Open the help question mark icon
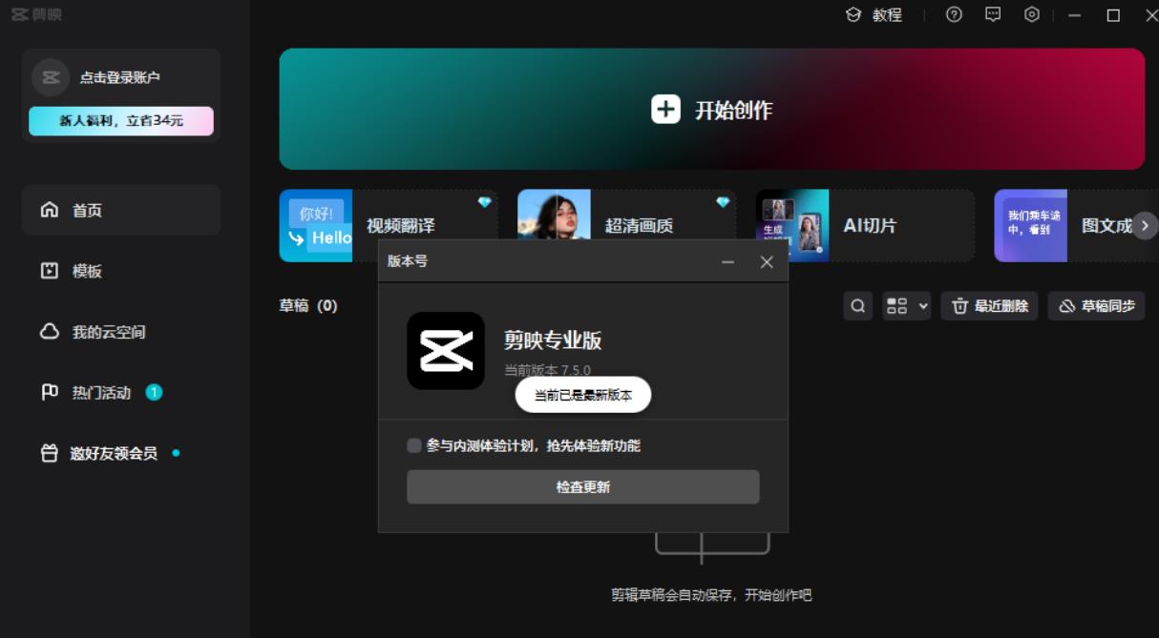The height and width of the screenshot is (638, 1159). tap(954, 14)
